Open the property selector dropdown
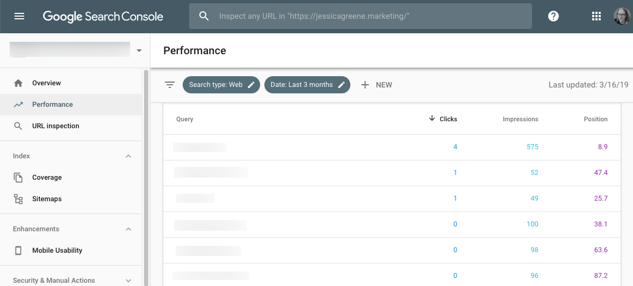 coord(139,50)
